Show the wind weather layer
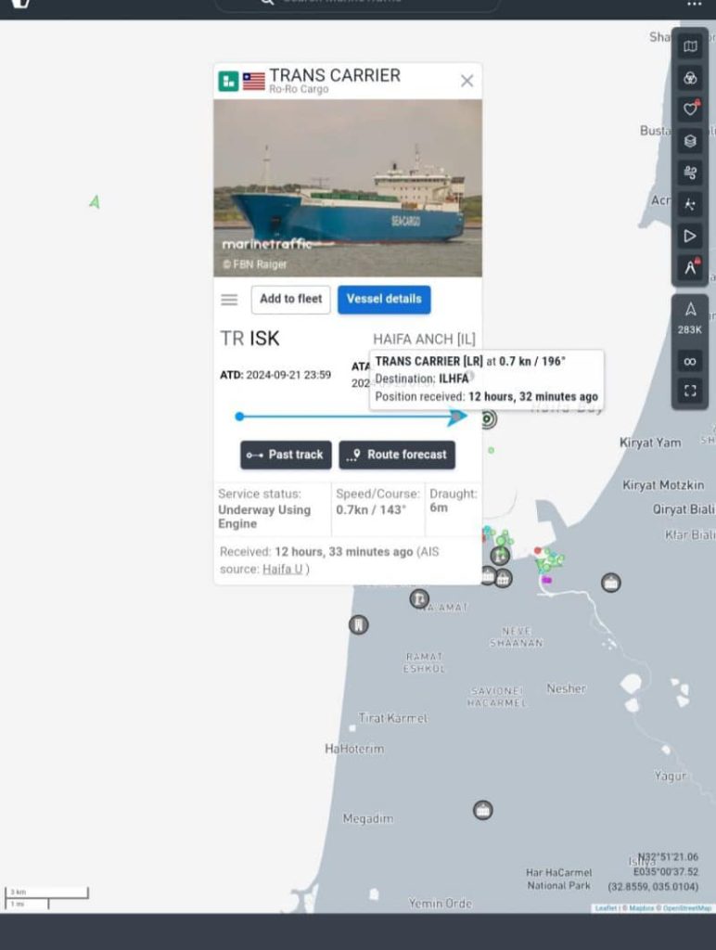The width and height of the screenshot is (716, 950). pos(690,173)
